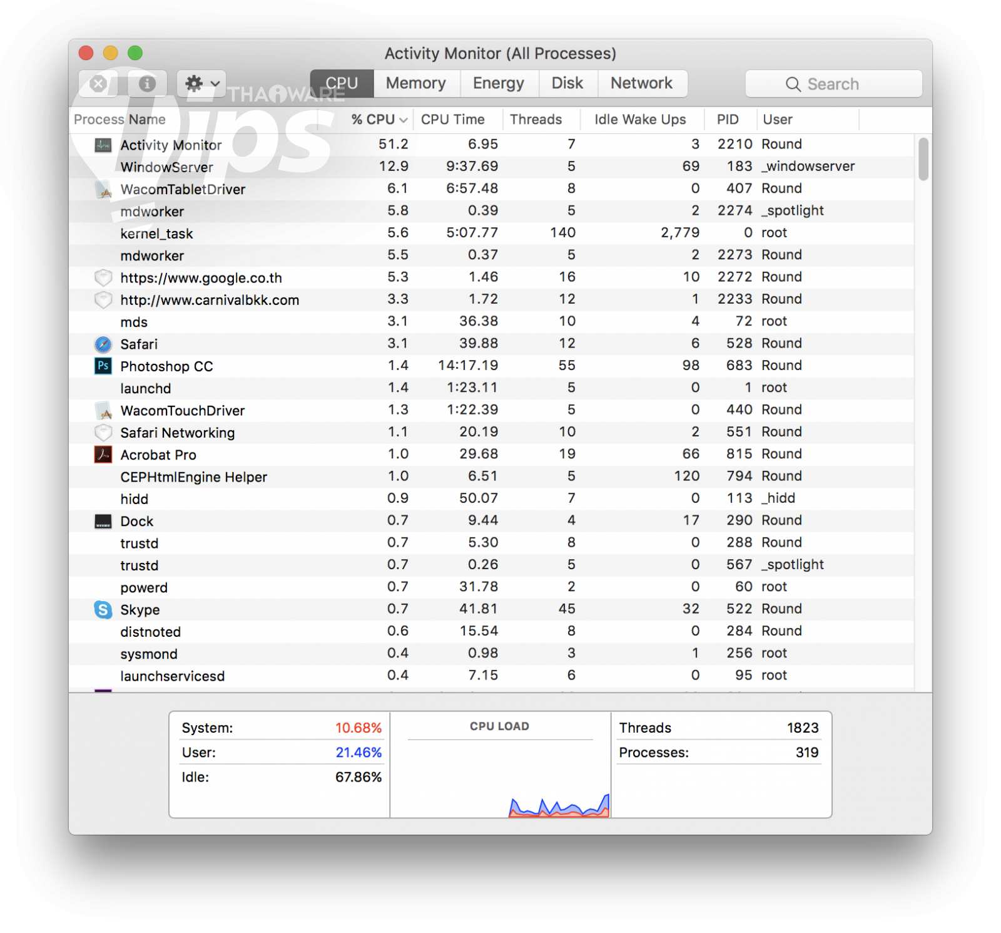The width and height of the screenshot is (1001, 933).
Task: Click the Safari Networking process name
Action: (x=178, y=433)
